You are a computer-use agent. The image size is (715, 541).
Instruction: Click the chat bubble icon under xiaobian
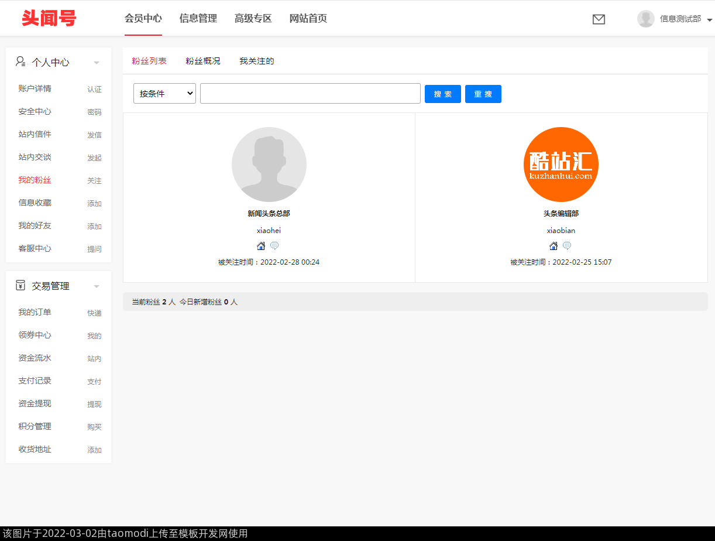(567, 246)
